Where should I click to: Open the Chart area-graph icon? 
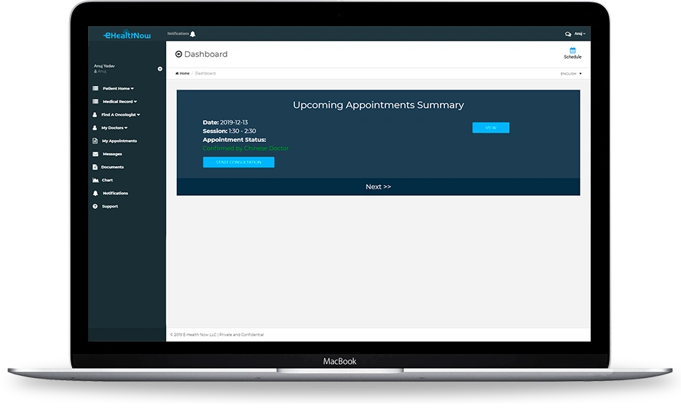point(95,180)
